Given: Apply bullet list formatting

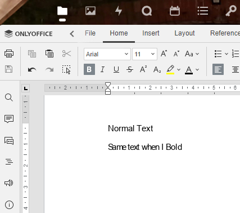Looking at the screenshot, I should coord(218,54).
